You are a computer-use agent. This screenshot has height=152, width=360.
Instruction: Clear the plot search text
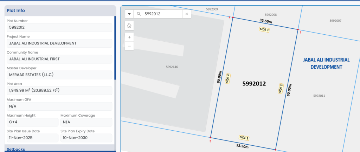click(x=187, y=14)
